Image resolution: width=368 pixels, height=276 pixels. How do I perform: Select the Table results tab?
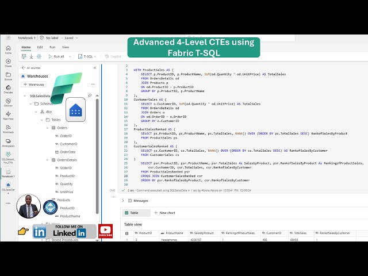(x=136, y=213)
